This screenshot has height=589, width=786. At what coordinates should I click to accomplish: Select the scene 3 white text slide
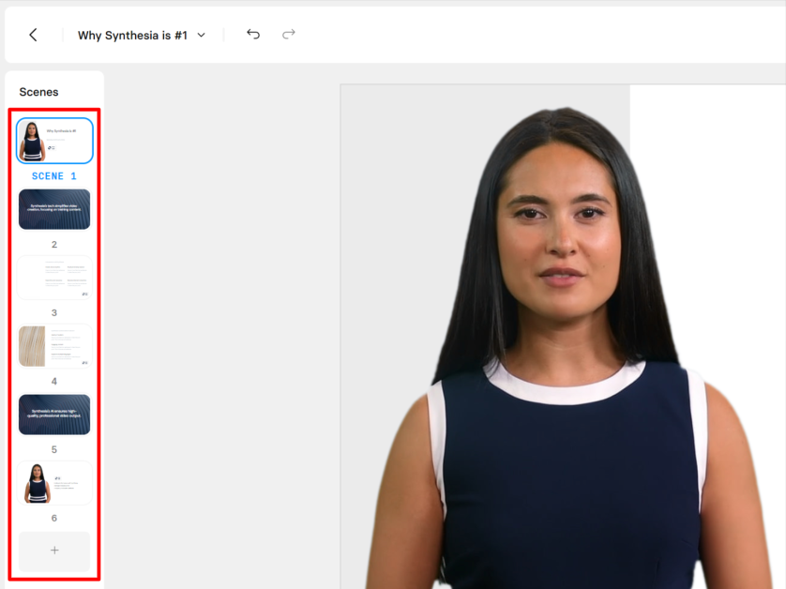tap(54, 278)
